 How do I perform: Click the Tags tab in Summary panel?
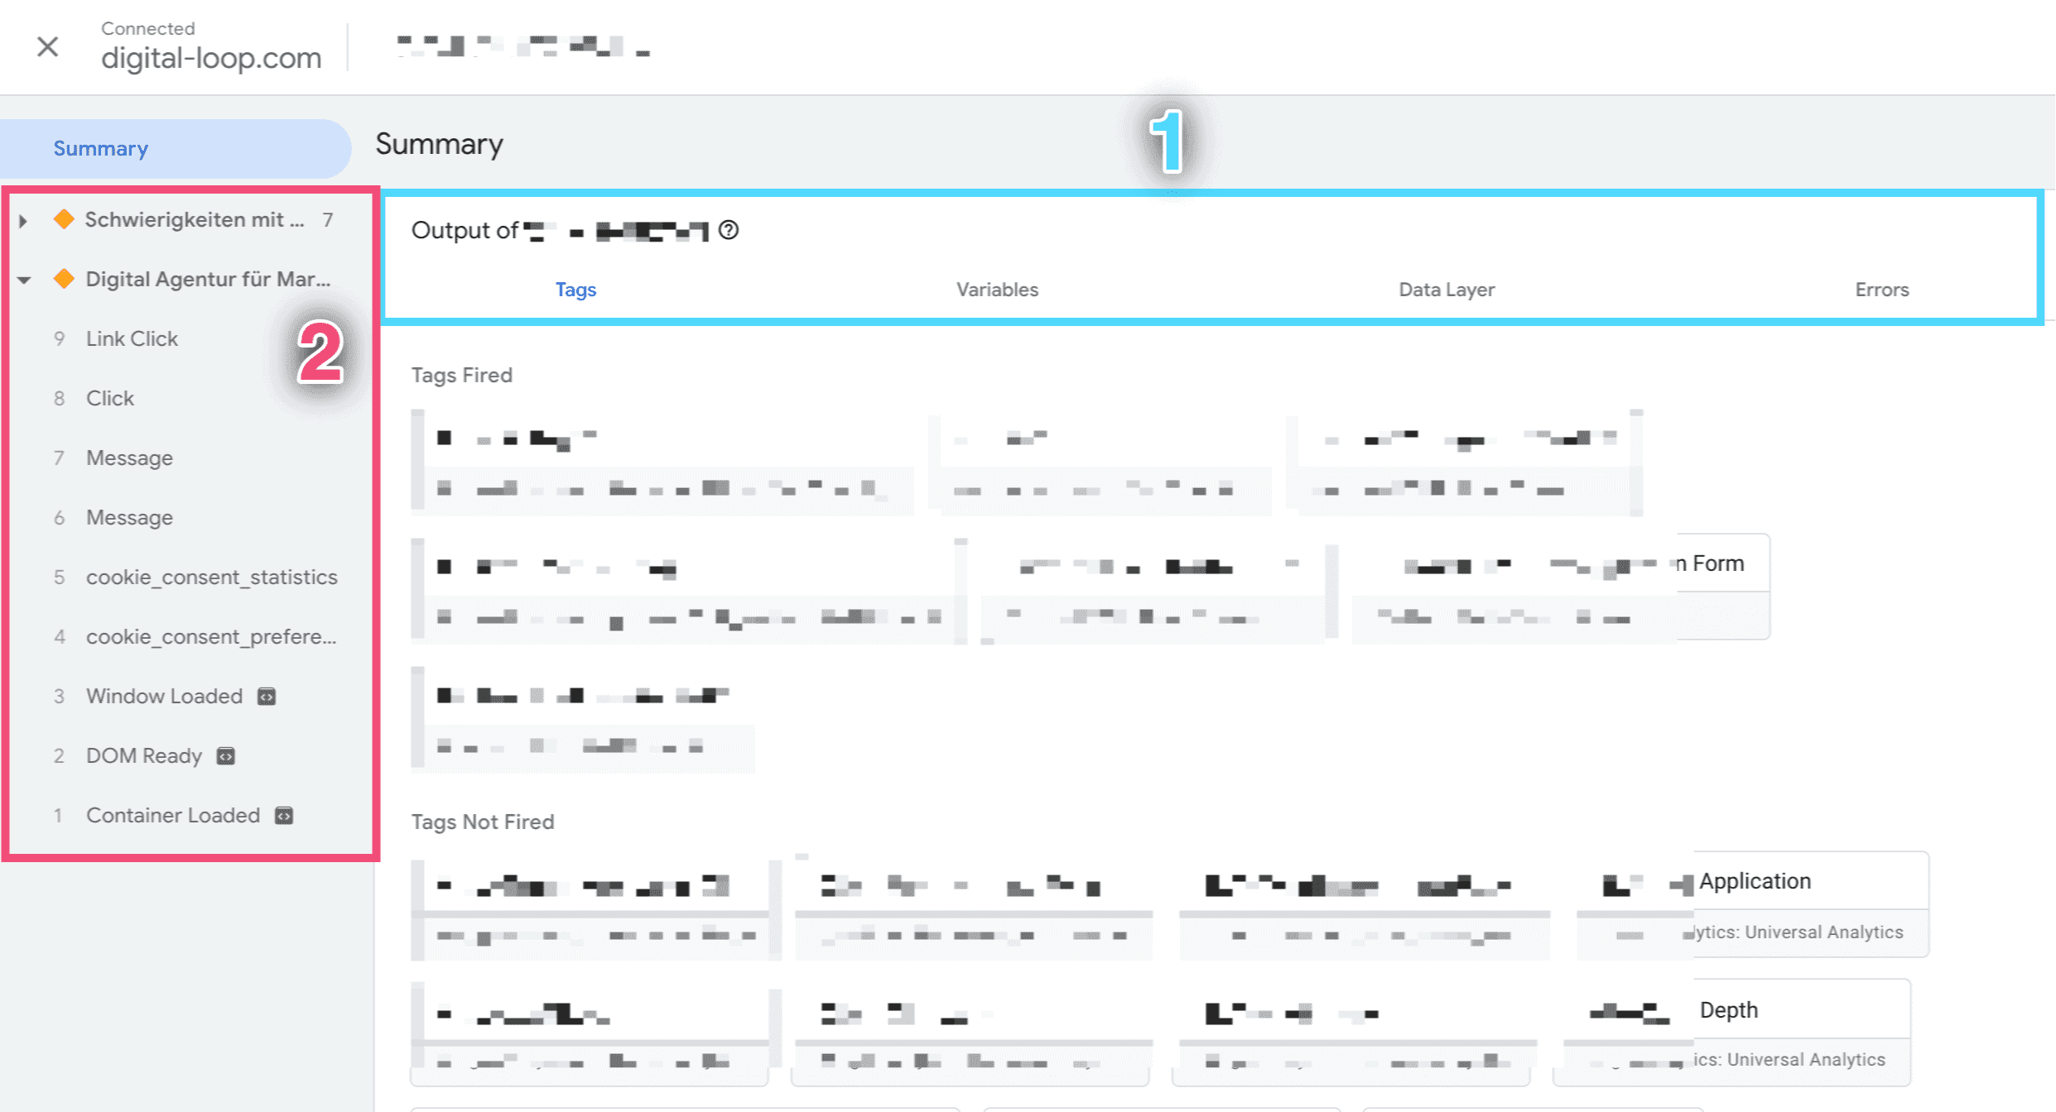pyautogui.click(x=576, y=289)
